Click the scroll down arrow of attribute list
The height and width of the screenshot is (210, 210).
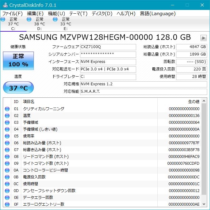[204, 204]
